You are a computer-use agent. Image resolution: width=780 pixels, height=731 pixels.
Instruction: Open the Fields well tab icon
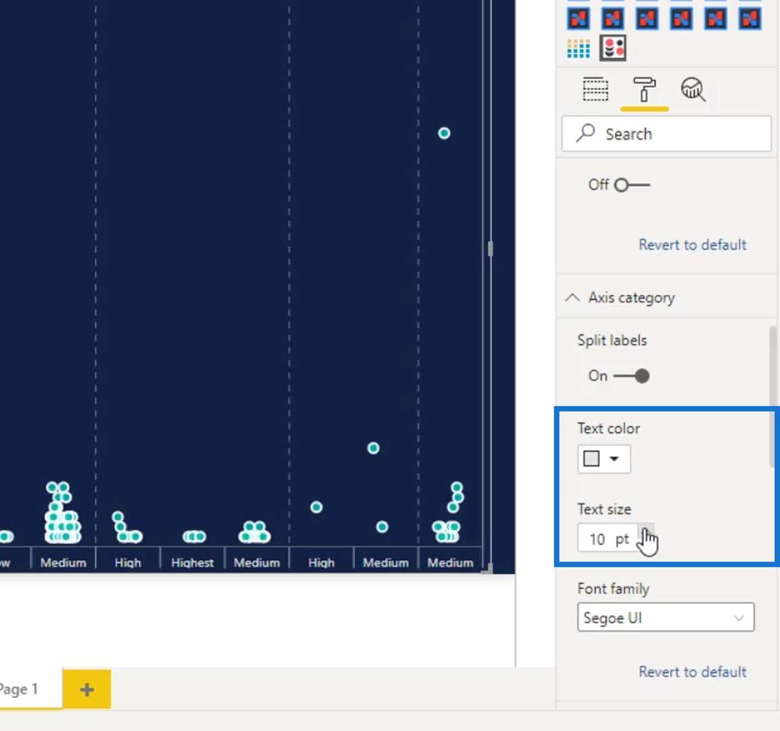point(595,89)
